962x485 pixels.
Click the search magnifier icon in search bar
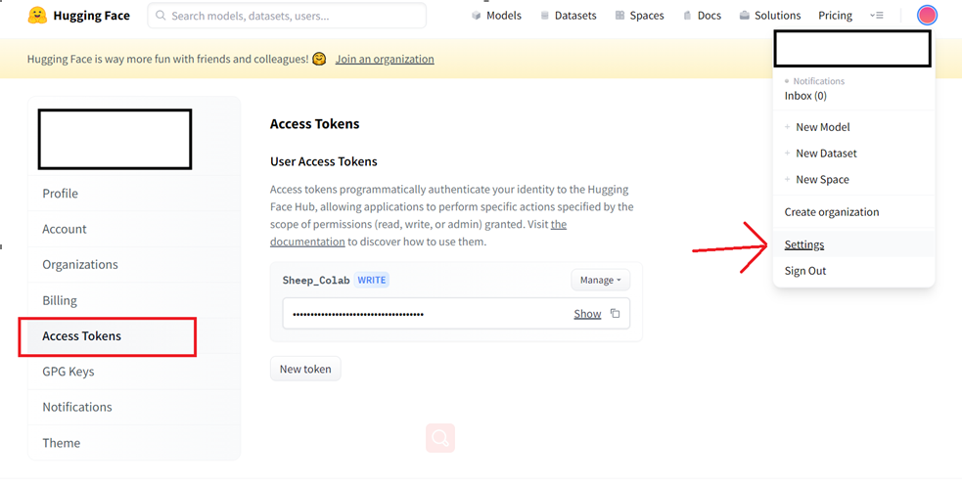160,16
